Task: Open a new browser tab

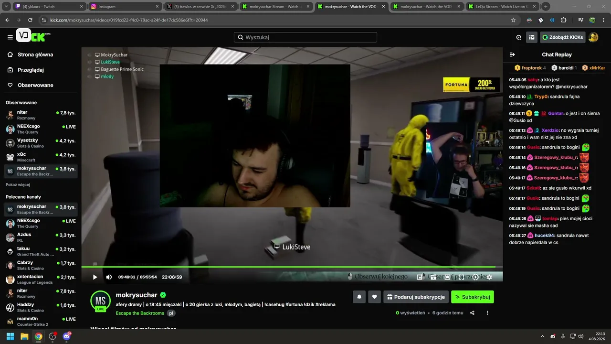Action: tap(546, 7)
